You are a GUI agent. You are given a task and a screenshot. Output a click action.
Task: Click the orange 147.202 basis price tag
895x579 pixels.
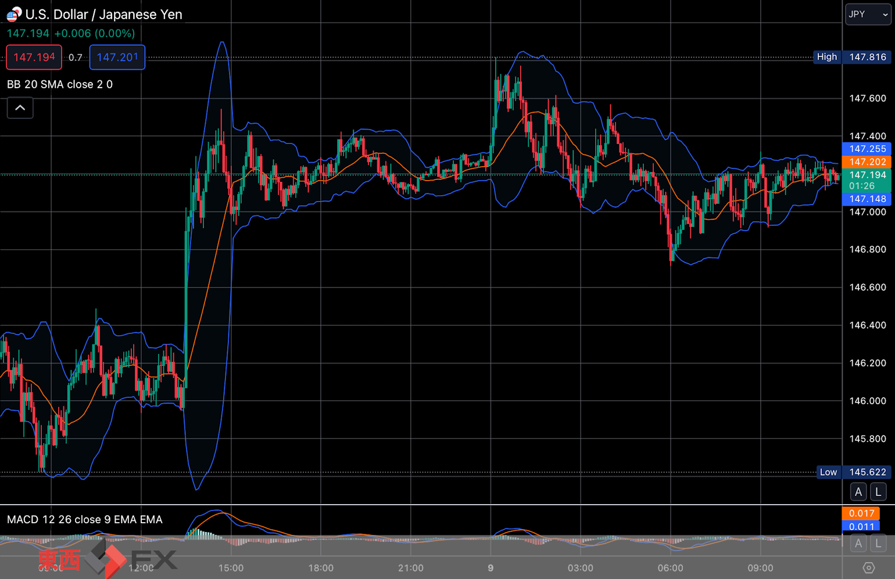tap(867, 162)
